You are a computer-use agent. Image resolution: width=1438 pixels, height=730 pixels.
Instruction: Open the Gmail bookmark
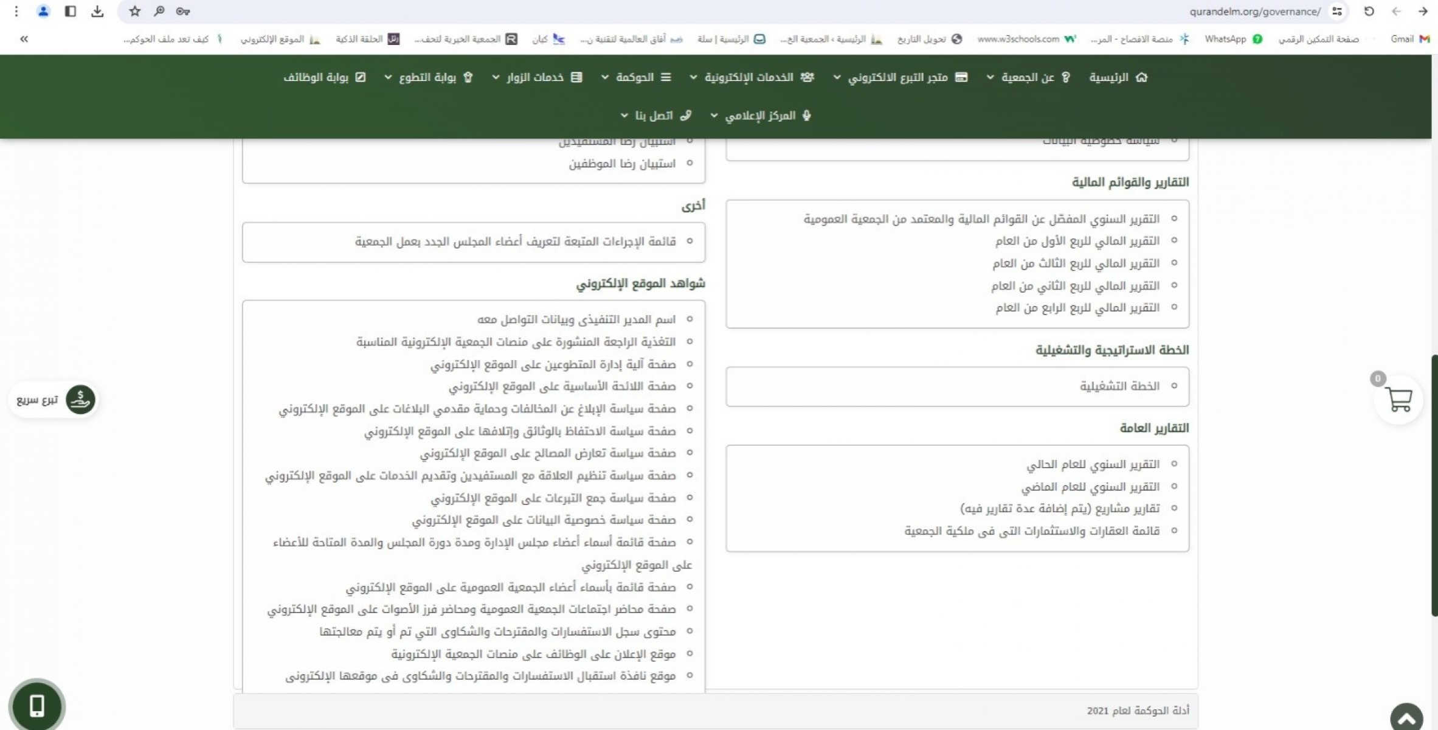[x=1409, y=39]
